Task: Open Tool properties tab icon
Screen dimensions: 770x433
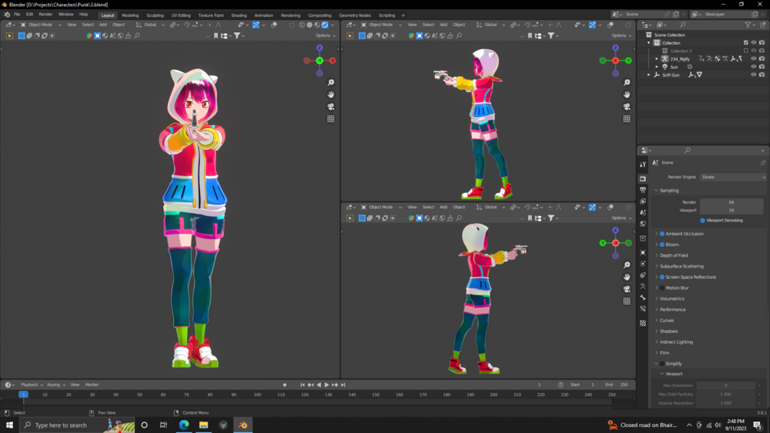Action: pyautogui.click(x=643, y=165)
